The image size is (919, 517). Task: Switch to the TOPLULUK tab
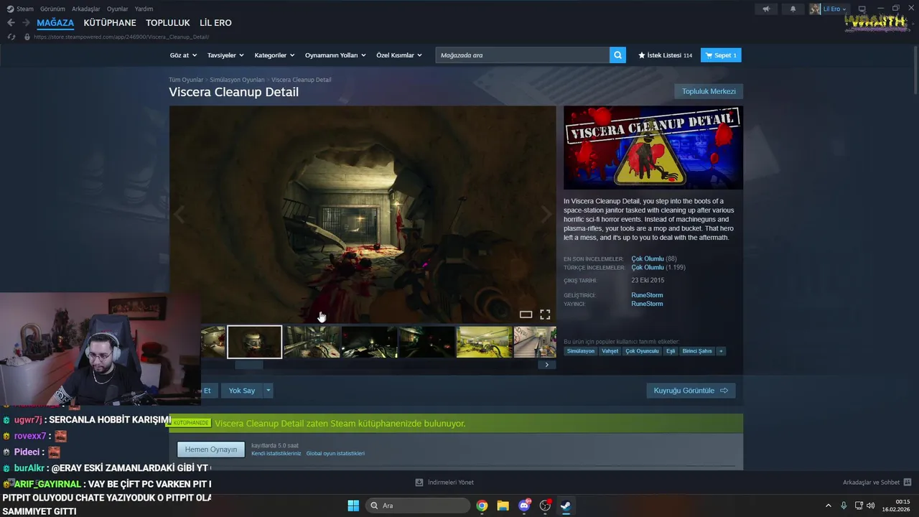pos(168,23)
